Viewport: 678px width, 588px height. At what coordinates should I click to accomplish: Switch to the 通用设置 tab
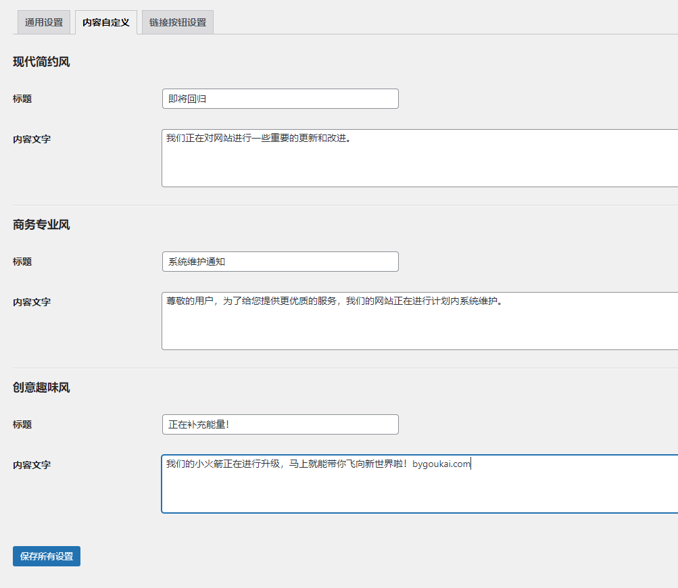[x=44, y=22]
